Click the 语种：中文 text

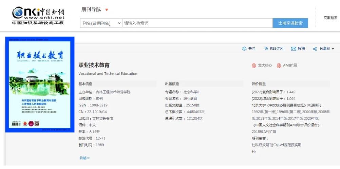[x=88, y=125]
